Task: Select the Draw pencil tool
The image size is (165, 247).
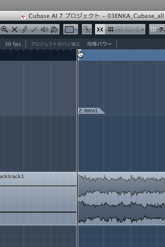Action: pyautogui.click(x=25, y=29)
